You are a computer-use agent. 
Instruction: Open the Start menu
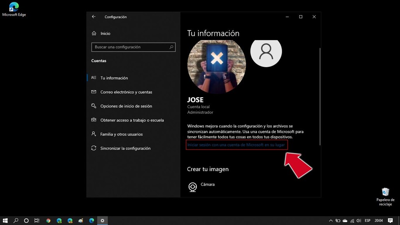(5, 220)
